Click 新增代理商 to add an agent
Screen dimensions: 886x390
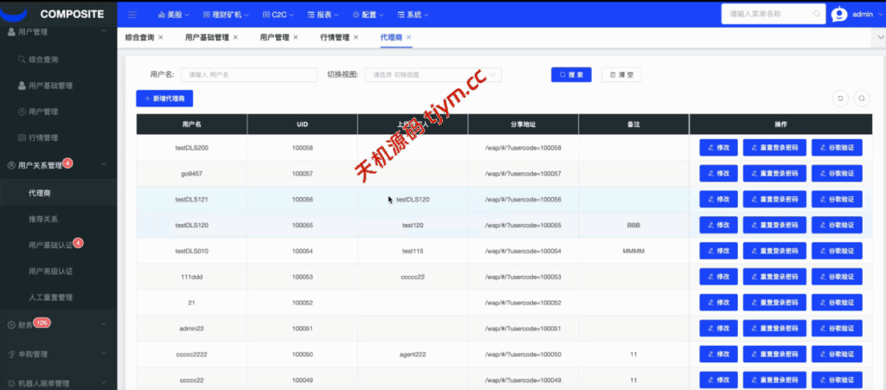pyautogui.click(x=164, y=99)
